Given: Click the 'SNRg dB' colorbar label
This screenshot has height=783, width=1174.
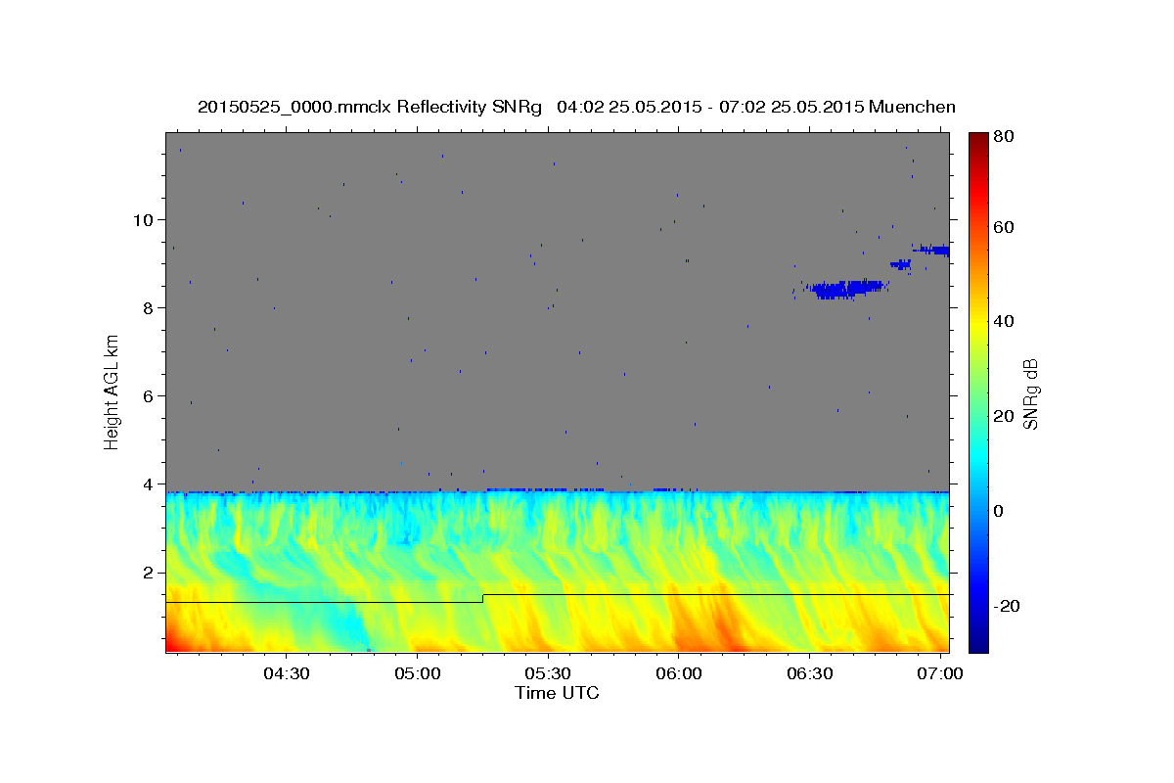Looking at the screenshot, I should coord(1029,392).
